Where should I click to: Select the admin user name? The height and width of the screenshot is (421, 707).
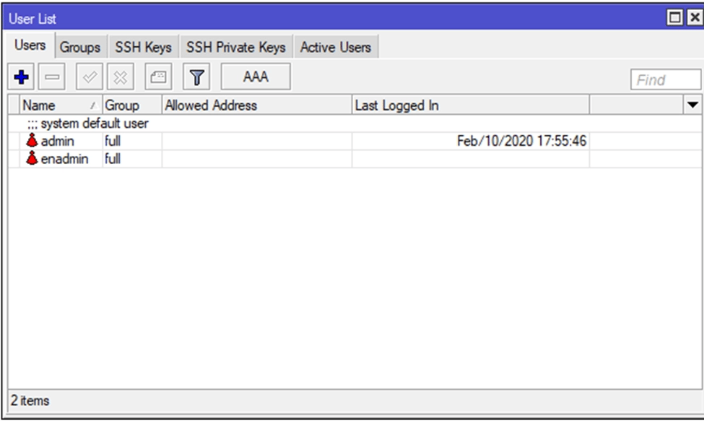[57, 141]
